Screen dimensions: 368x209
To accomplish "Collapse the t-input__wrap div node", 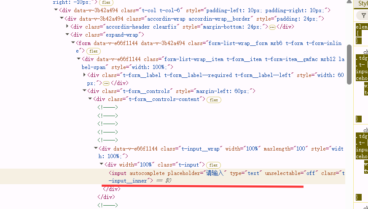I will 96,148.
